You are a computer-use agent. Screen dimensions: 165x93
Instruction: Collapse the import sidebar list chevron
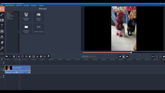pyautogui.click(x=19, y=32)
